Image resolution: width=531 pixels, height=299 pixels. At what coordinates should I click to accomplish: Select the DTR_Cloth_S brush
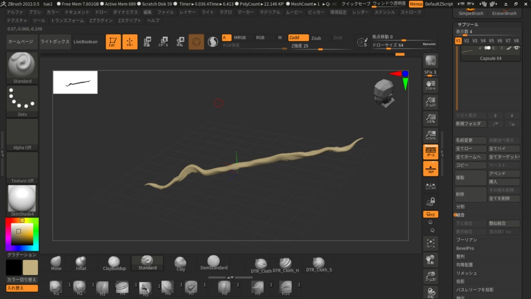click(x=319, y=265)
